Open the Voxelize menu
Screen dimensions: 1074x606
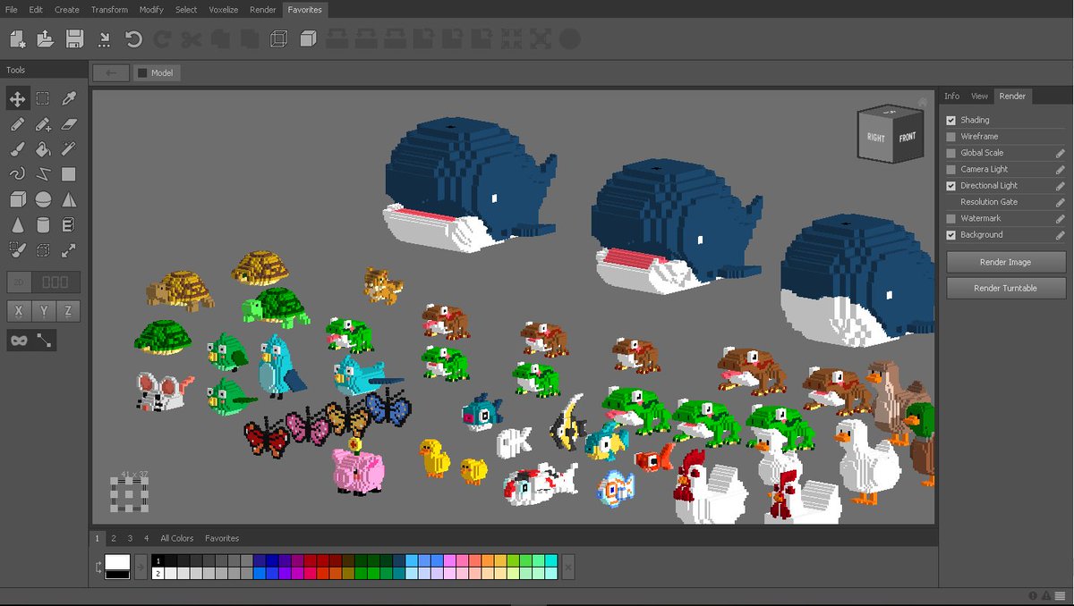point(223,10)
